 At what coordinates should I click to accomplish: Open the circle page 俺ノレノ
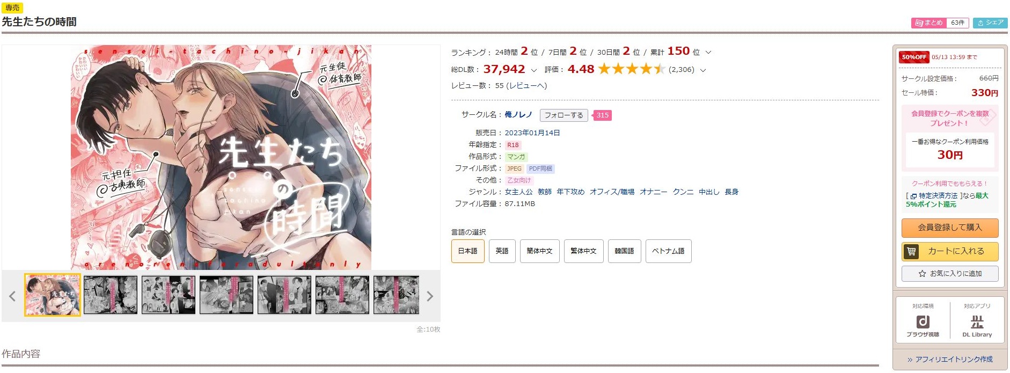pyautogui.click(x=518, y=114)
